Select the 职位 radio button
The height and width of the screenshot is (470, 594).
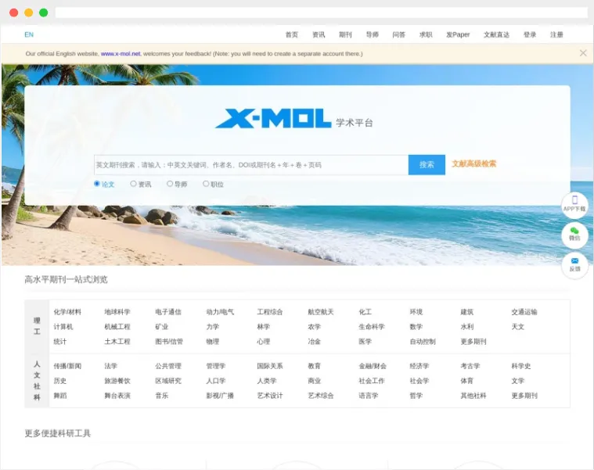click(206, 184)
